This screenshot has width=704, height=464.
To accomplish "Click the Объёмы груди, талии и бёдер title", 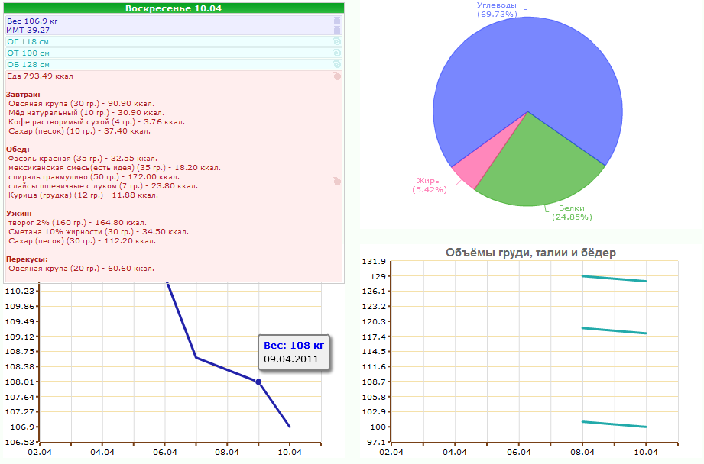I will pyautogui.click(x=530, y=253).
